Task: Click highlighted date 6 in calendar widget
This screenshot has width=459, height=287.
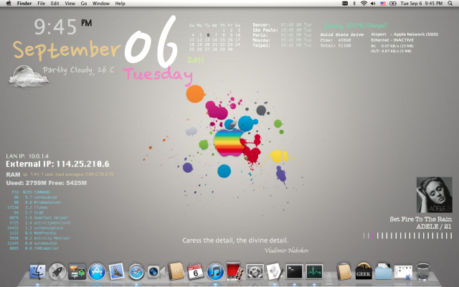Action: tap(208, 35)
